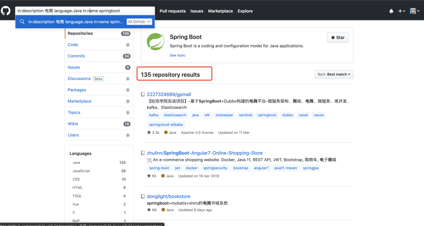Screen dimensions: 424x226
Task: Open the notifications bell
Action: 391,11
